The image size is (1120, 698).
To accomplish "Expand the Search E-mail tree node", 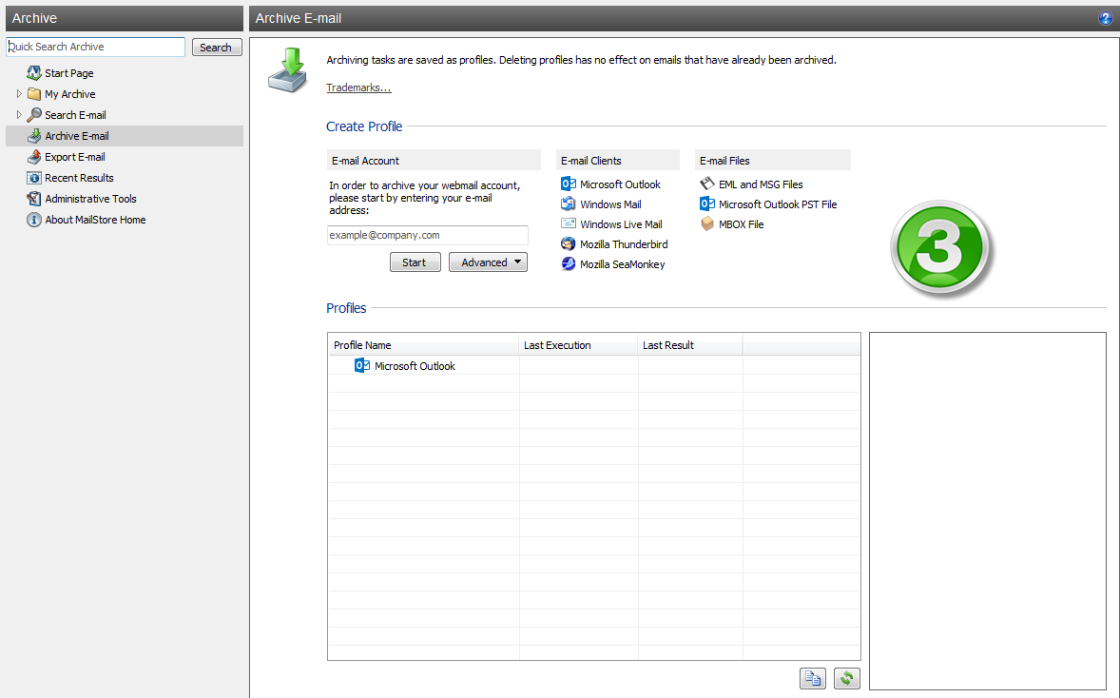I will [19, 114].
